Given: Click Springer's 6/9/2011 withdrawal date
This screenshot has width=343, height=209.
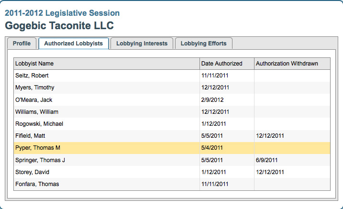Looking at the screenshot, I should point(267,160).
